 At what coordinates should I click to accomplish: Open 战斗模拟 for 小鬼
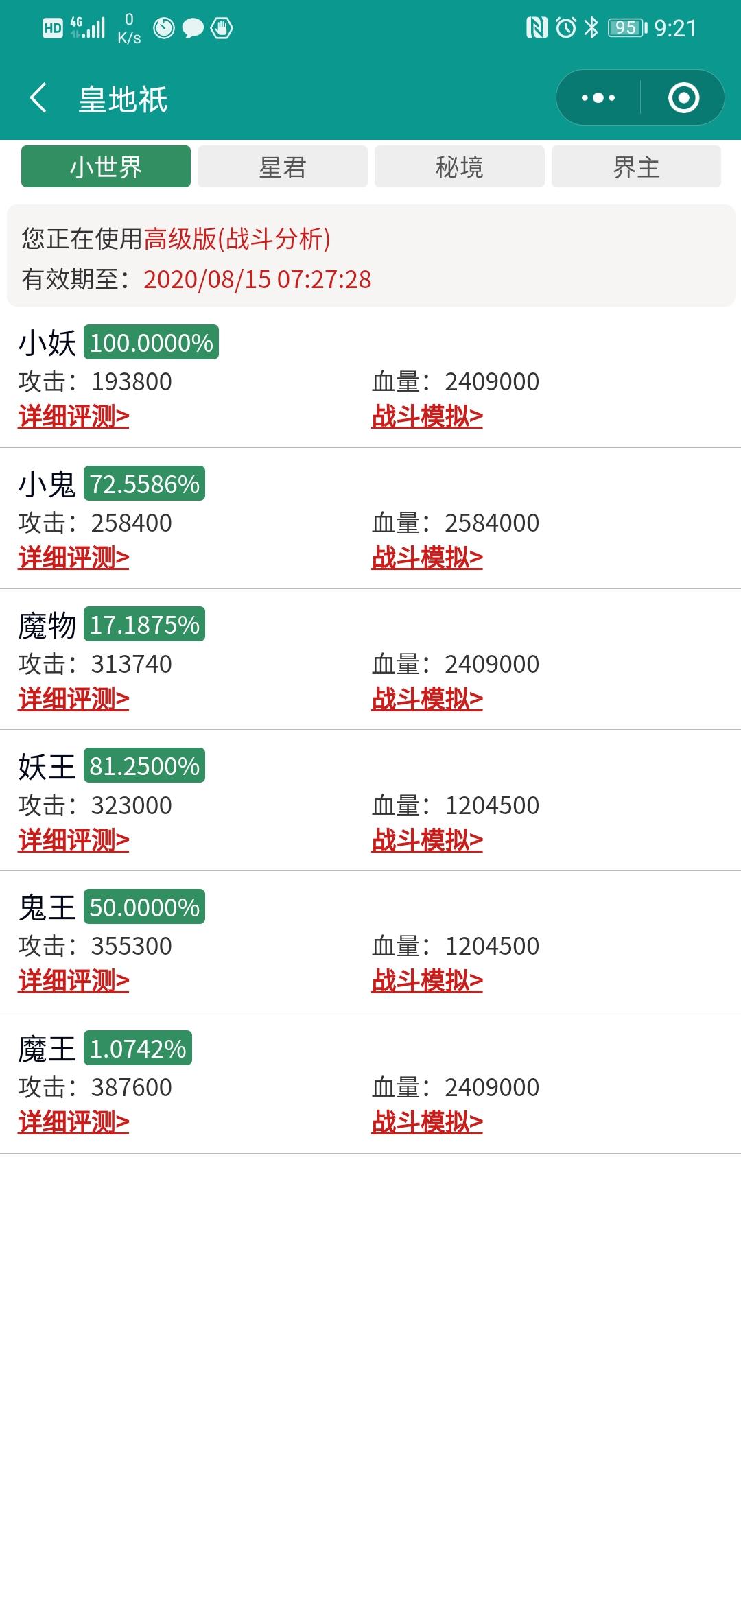tap(427, 558)
